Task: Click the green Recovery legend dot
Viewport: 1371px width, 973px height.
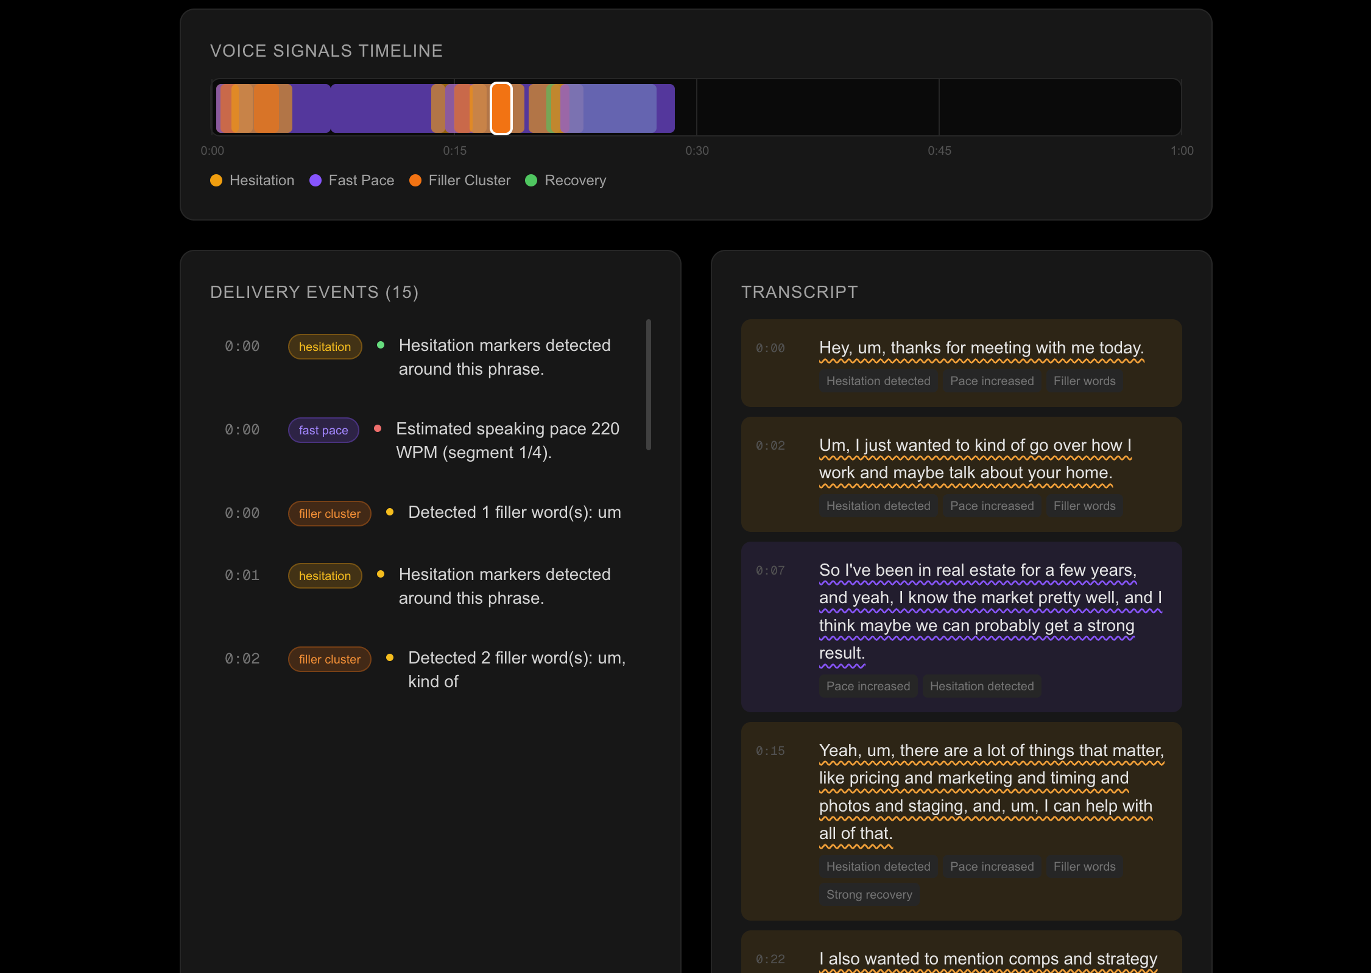Action: [531, 180]
